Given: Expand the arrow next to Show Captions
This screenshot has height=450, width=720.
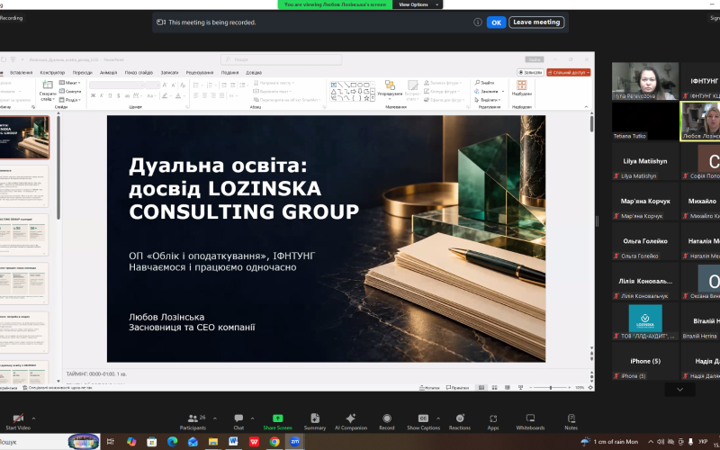Looking at the screenshot, I should point(438,418).
